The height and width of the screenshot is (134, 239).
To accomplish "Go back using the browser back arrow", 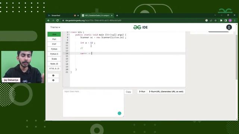I will click(49, 20).
